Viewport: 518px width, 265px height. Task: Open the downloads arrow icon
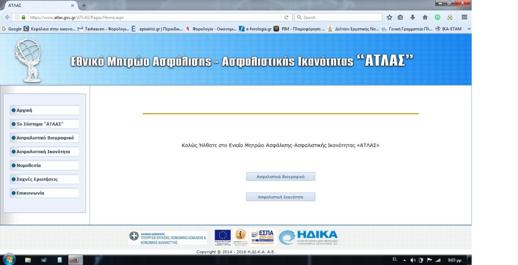click(x=413, y=17)
